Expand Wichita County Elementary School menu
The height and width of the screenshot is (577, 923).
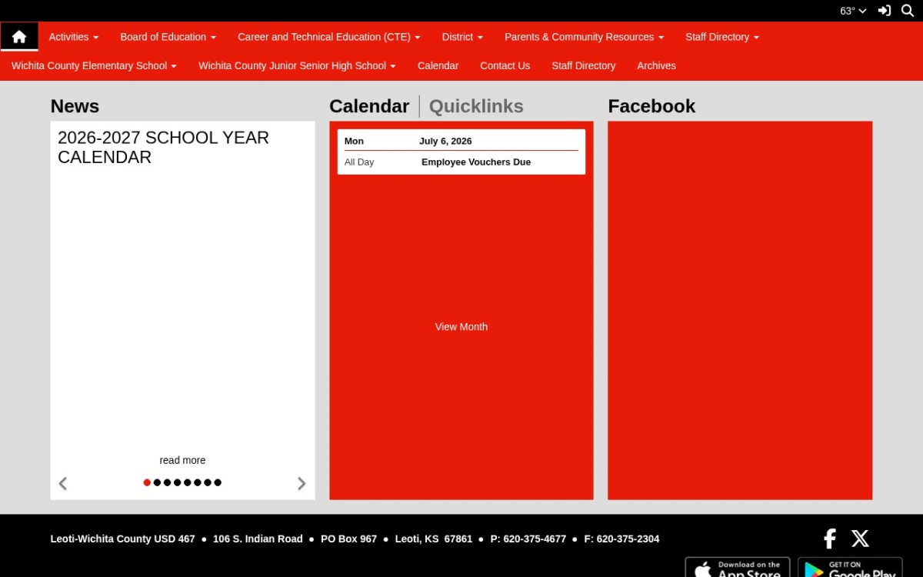click(94, 66)
